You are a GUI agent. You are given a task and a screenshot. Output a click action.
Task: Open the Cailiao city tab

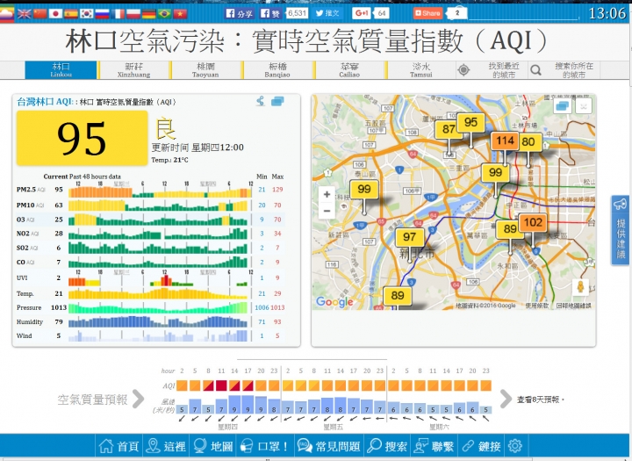(349, 70)
